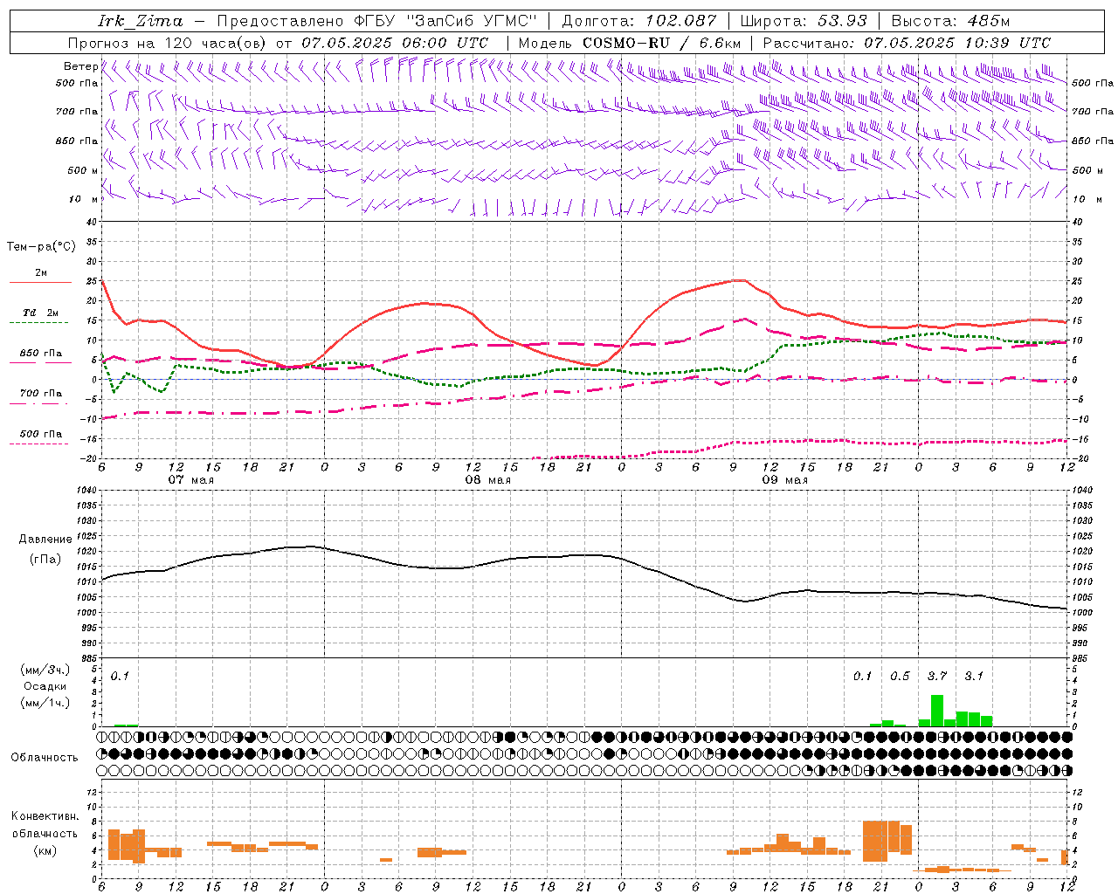1118x894 pixels.
Task: Select the Долгота: 102.087 header value
Action: (x=638, y=21)
